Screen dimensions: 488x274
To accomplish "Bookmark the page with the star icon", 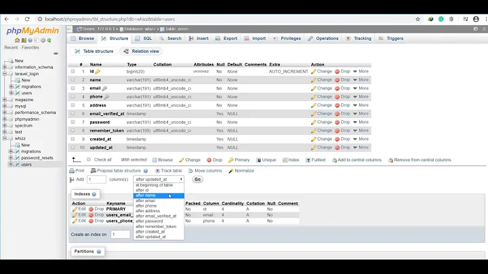I will [418, 19].
